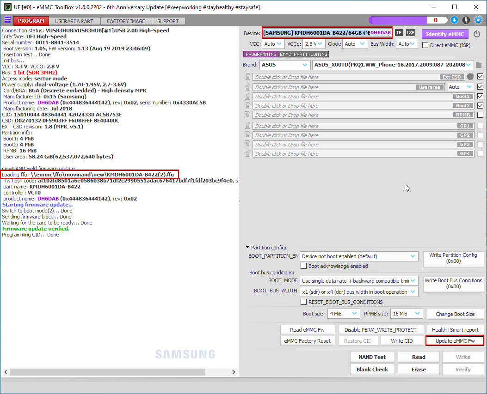Click the Device name input field
This screenshot has height=394, width=487.
coord(327,33)
